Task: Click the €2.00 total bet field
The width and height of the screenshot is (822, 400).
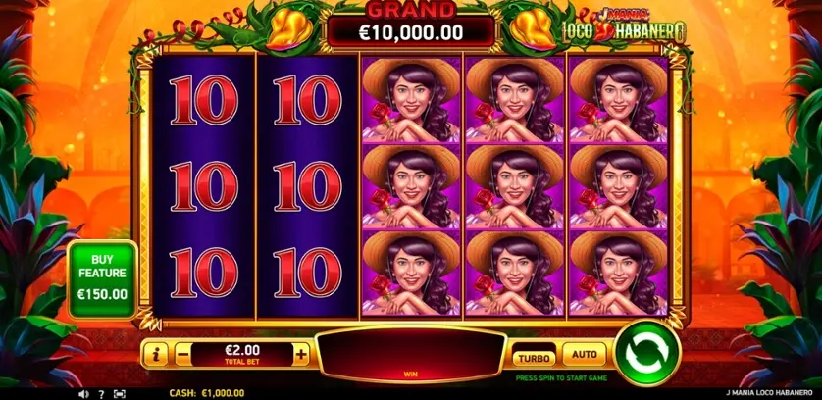Action: (x=242, y=354)
